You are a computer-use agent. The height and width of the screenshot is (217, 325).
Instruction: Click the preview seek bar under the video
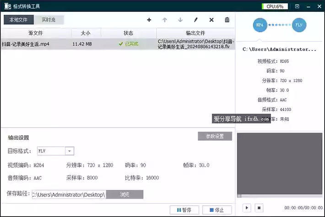click(280, 196)
